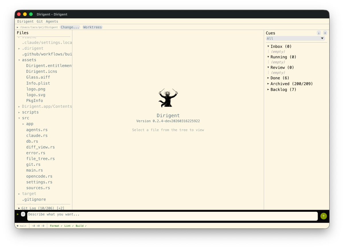This screenshot has width=344, height=248.
Task: Open git.rs file
Action: click(x=33, y=164)
